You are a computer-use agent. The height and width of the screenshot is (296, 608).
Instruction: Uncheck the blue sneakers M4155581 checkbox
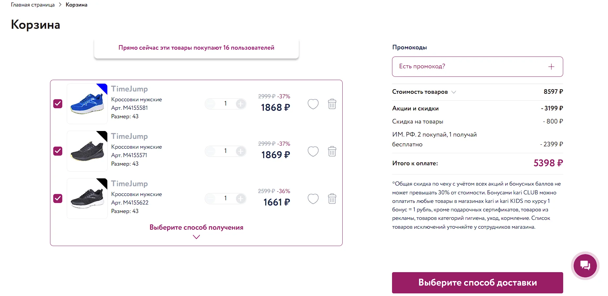pyautogui.click(x=58, y=104)
